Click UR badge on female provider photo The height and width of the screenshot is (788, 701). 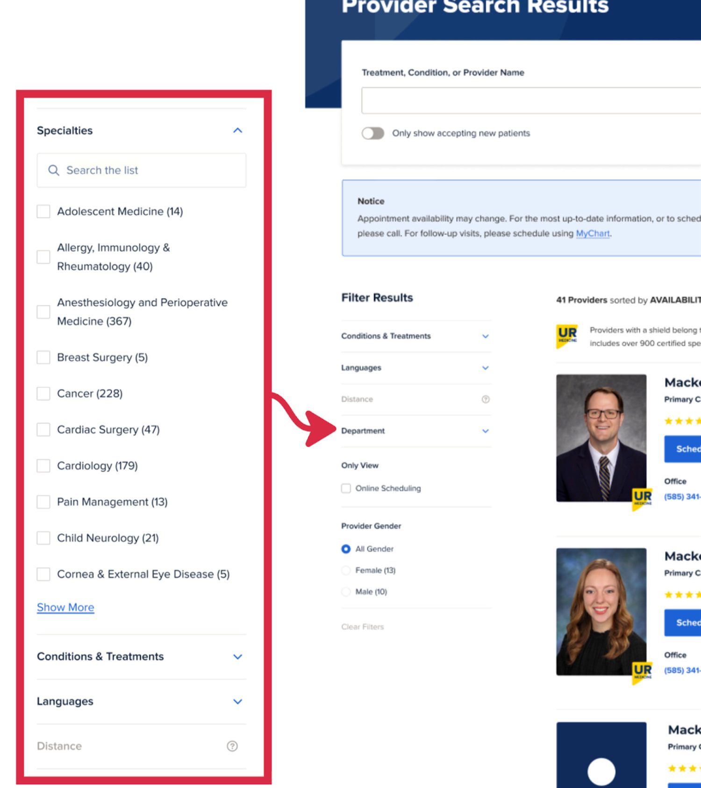point(642,673)
